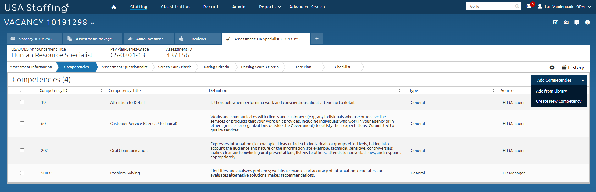Click the Reviews thumbs-up icon
This screenshot has height=192, width=596.
point(181,39)
